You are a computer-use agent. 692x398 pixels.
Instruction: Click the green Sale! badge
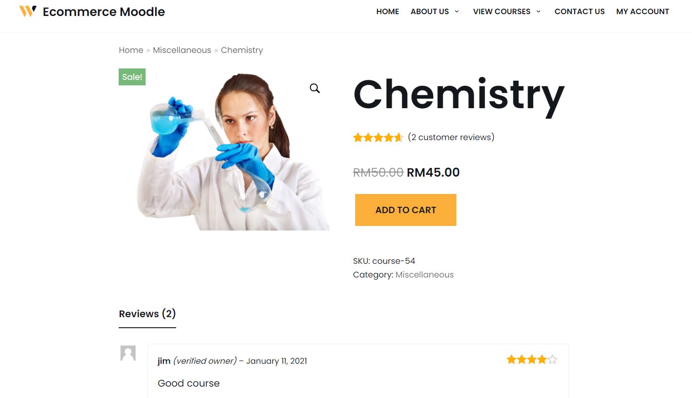tap(132, 77)
